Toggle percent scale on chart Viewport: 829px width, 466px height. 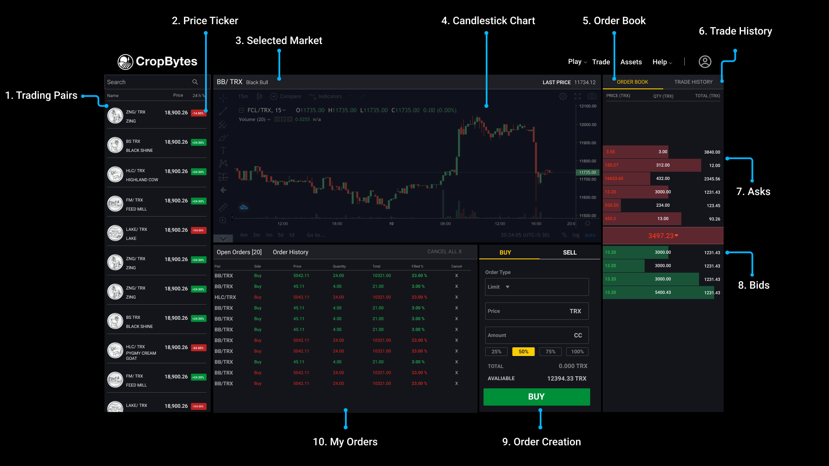pyautogui.click(x=564, y=235)
